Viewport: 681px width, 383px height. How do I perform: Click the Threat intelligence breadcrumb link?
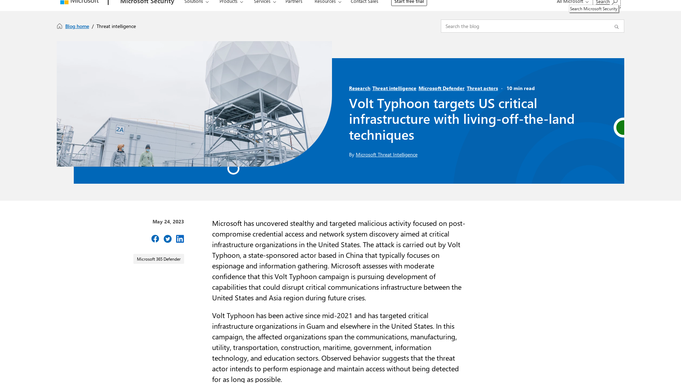coord(116,26)
